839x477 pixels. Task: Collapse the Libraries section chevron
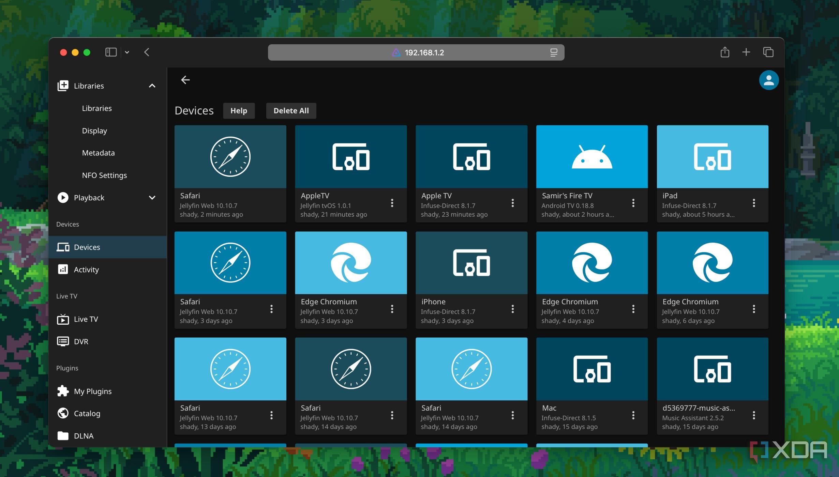pyautogui.click(x=152, y=86)
